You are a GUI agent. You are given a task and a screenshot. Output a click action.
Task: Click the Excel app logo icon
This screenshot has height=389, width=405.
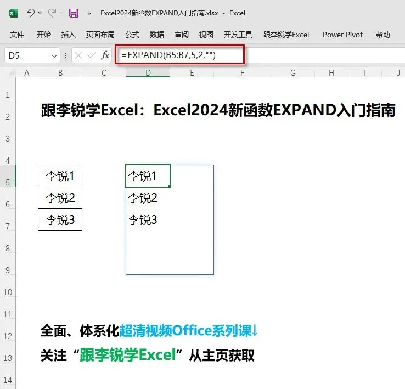(13, 13)
